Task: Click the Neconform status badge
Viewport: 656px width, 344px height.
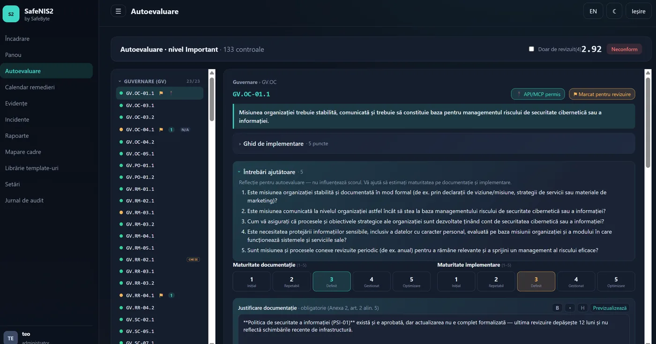Action: (x=624, y=49)
